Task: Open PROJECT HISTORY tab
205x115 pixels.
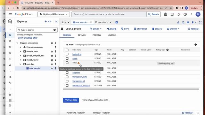Action: 101,113
